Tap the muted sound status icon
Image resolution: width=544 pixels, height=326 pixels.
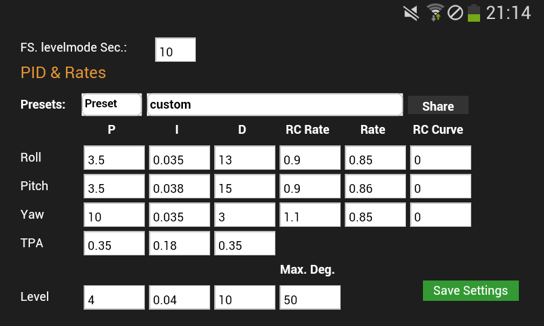click(411, 12)
